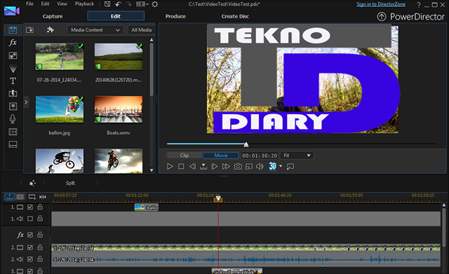Expand the media library side panel arrow
Viewport: 449px width, 274px height.
(26, 102)
